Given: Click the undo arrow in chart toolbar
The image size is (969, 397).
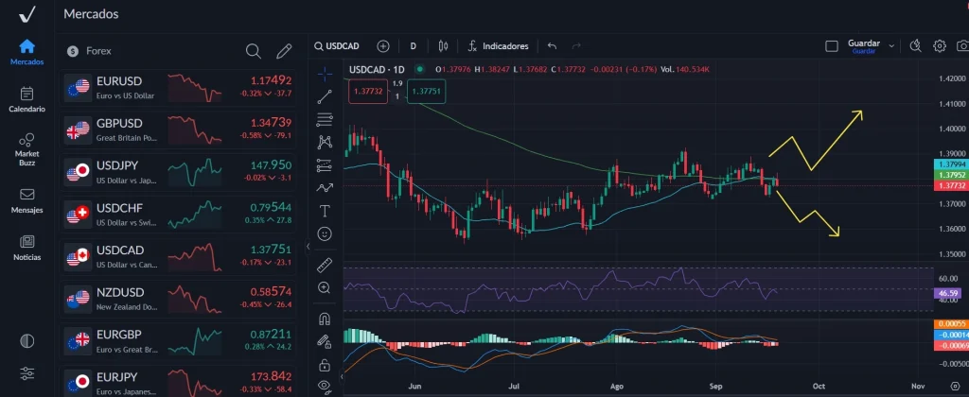Looking at the screenshot, I should click(552, 45).
